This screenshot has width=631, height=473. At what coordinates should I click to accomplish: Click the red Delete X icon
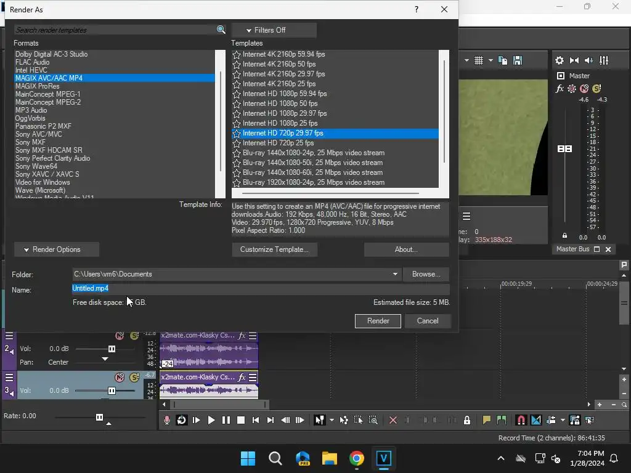pos(393,420)
